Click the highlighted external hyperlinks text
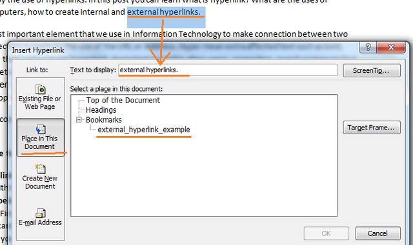The image size is (413, 245). coord(163,12)
